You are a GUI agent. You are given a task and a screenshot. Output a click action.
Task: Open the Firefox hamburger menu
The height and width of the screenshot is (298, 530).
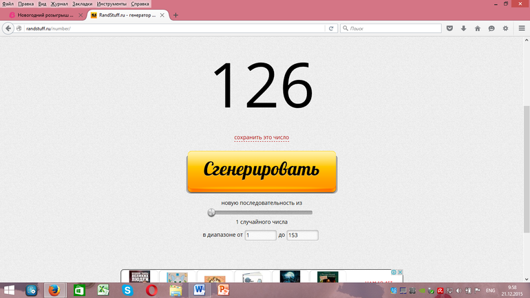[x=519, y=28]
